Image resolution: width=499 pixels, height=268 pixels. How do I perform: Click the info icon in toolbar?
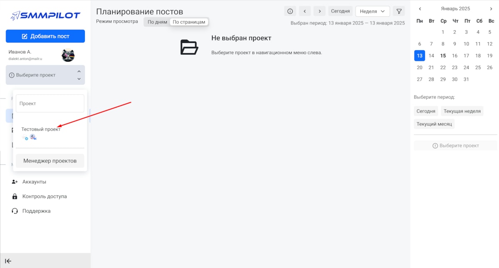[x=290, y=11]
